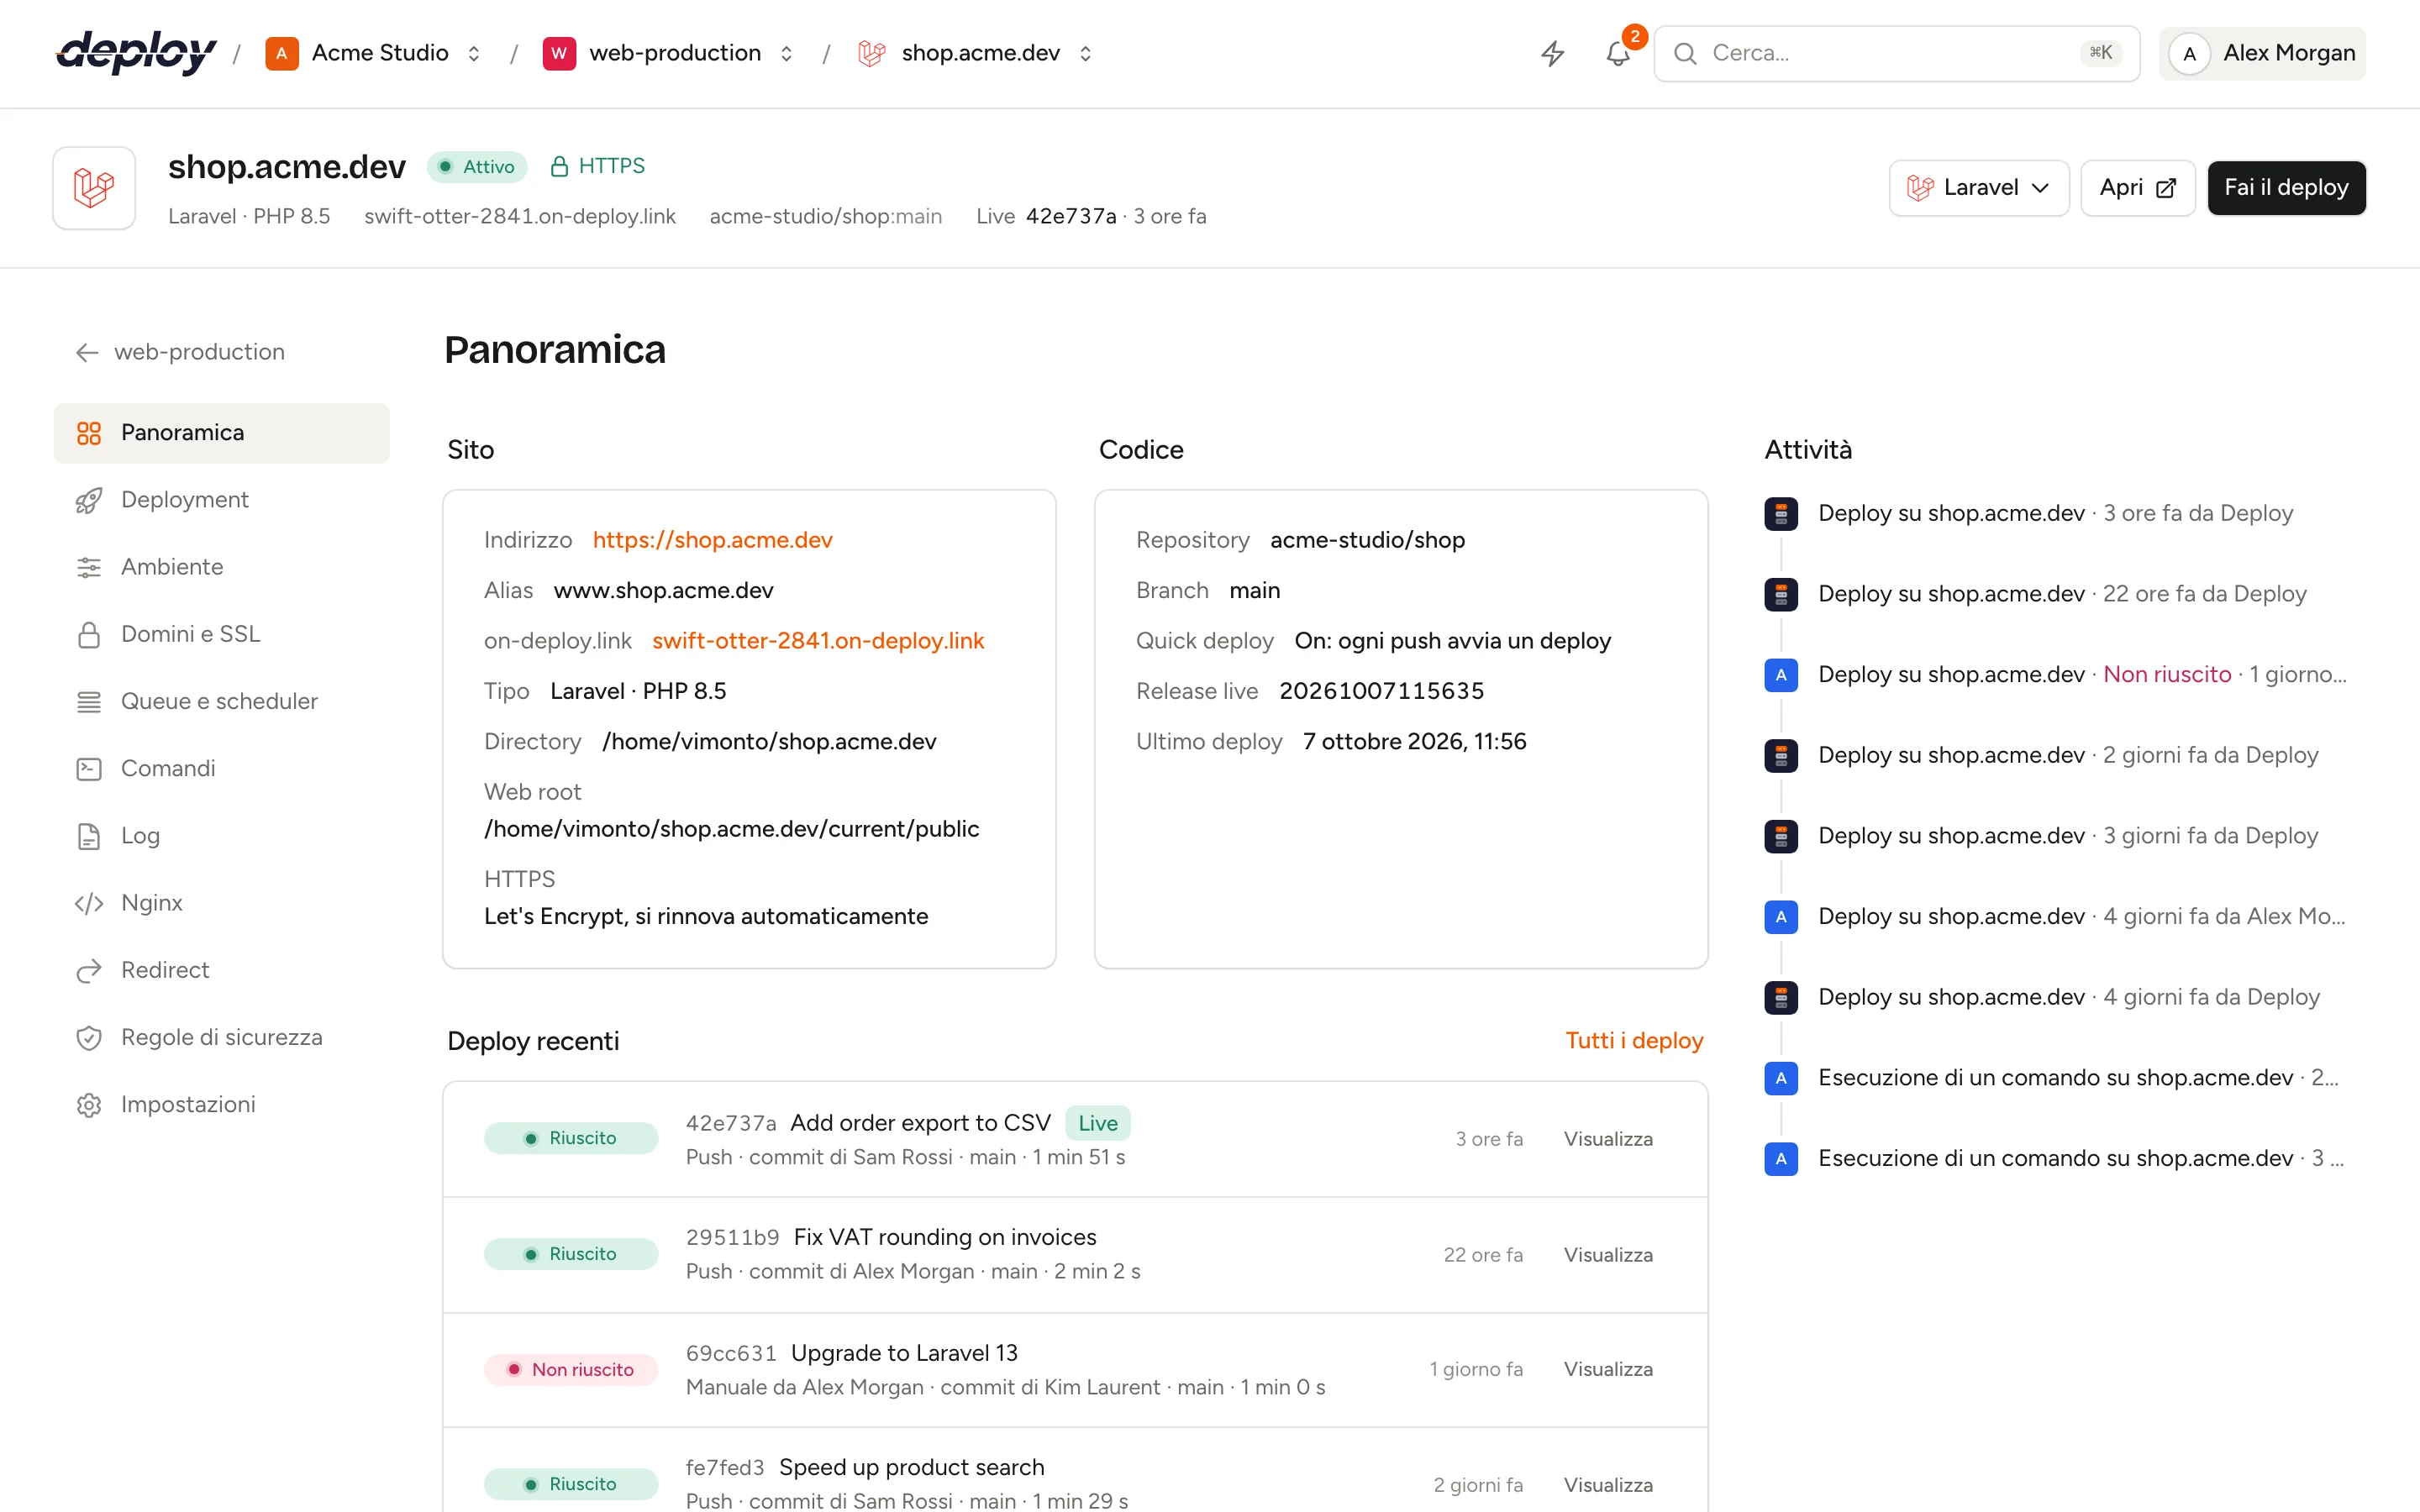Open Domini e SSL section
2420x1512 pixels.
point(221,634)
